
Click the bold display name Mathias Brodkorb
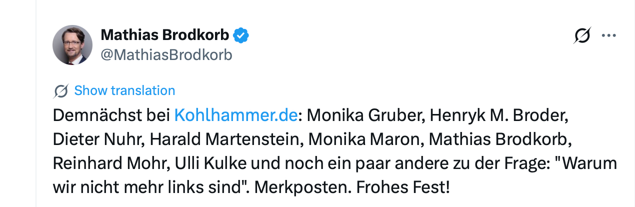pyautogui.click(x=165, y=35)
